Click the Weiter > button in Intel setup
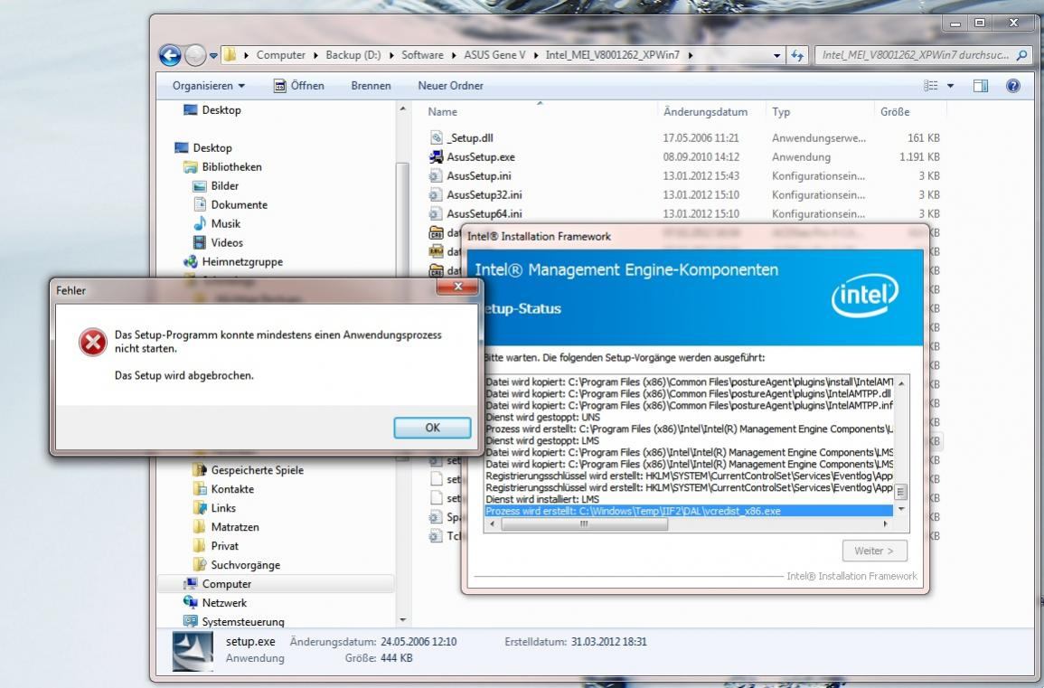The height and width of the screenshot is (688, 1044). point(874,551)
